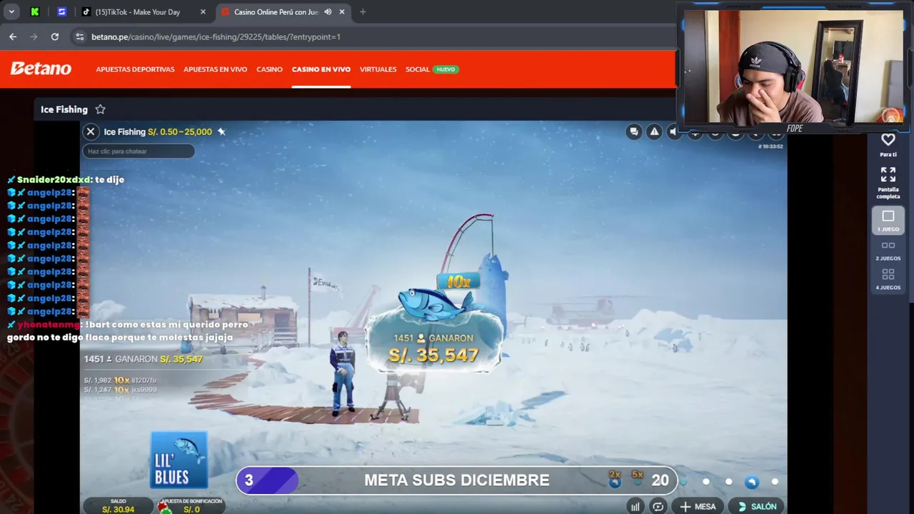Add another table with + Mesa
914x514 pixels.
click(698, 506)
